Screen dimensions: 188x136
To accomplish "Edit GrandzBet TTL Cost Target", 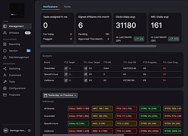I will (85, 68).
